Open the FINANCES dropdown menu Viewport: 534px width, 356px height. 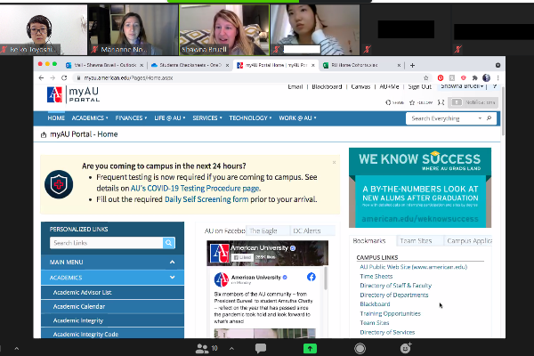pyautogui.click(x=131, y=117)
